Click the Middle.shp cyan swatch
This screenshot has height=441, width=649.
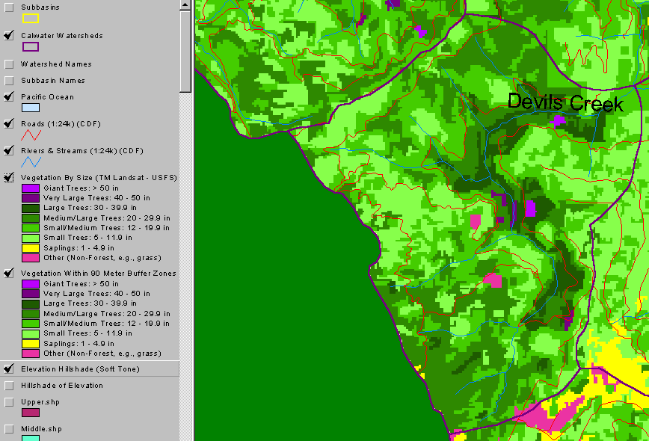click(31, 438)
